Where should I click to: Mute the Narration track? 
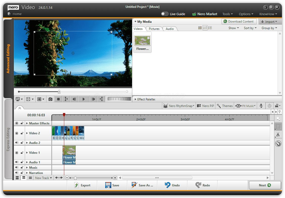pos(17,173)
